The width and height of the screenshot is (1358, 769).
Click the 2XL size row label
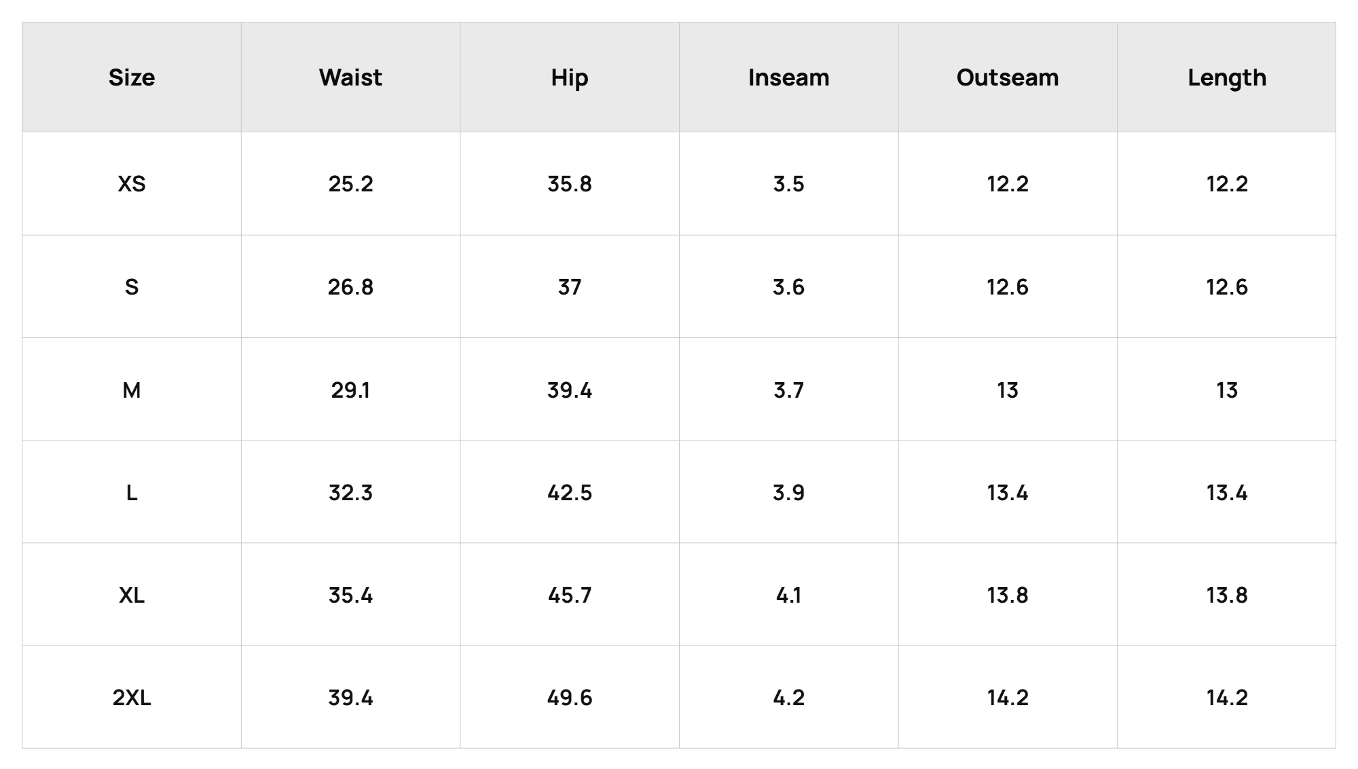tap(132, 697)
